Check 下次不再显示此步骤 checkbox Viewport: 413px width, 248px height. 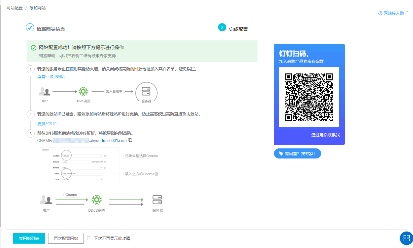point(89,238)
